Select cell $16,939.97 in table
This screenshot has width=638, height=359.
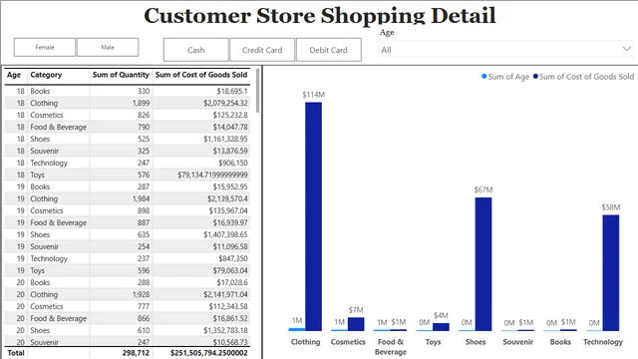click(x=230, y=222)
